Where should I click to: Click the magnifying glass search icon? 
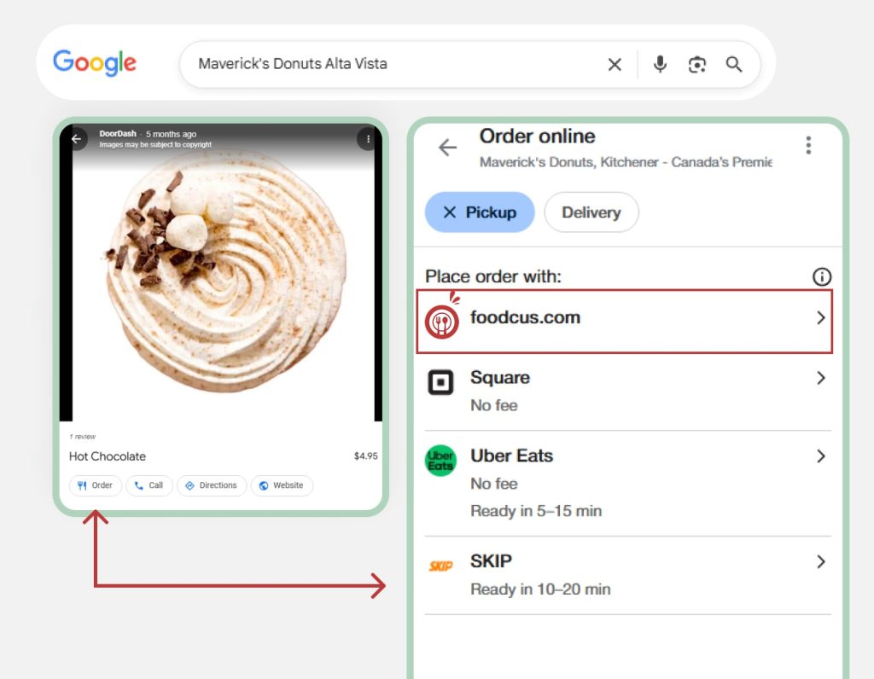pyautogui.click(x=734, y=64)
